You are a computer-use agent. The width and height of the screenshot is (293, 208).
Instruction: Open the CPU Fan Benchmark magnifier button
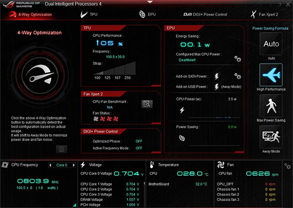[x=147, y=104]
